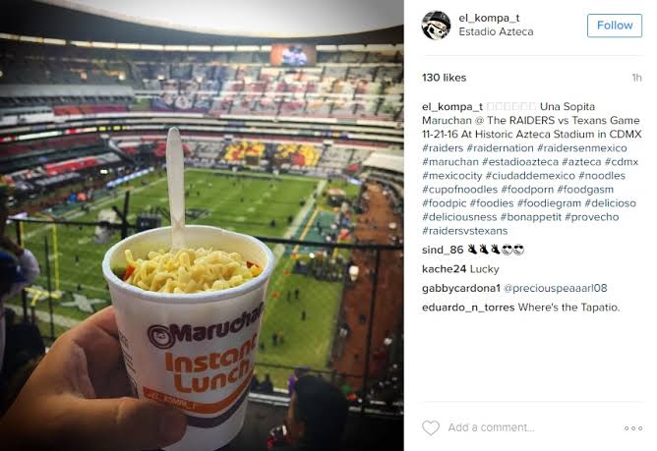The image size is (657, 451).
Task: Click the @preciouspeaaarl08 mention
Action: tap(555, 288)
